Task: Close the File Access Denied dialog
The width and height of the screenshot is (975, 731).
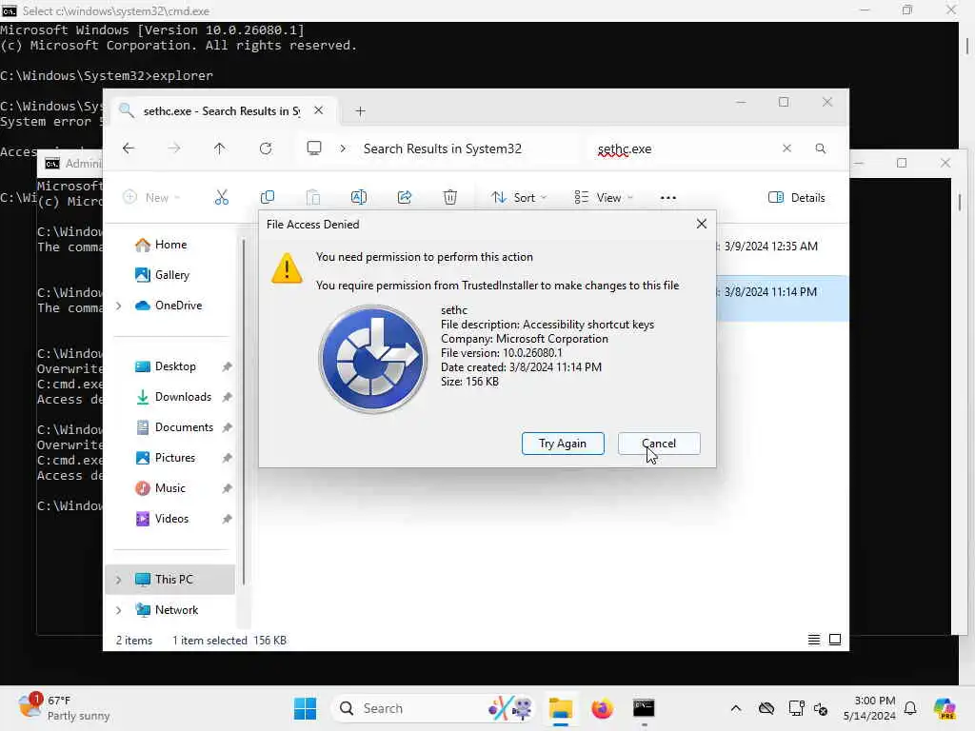Action: tap(702, 224)
